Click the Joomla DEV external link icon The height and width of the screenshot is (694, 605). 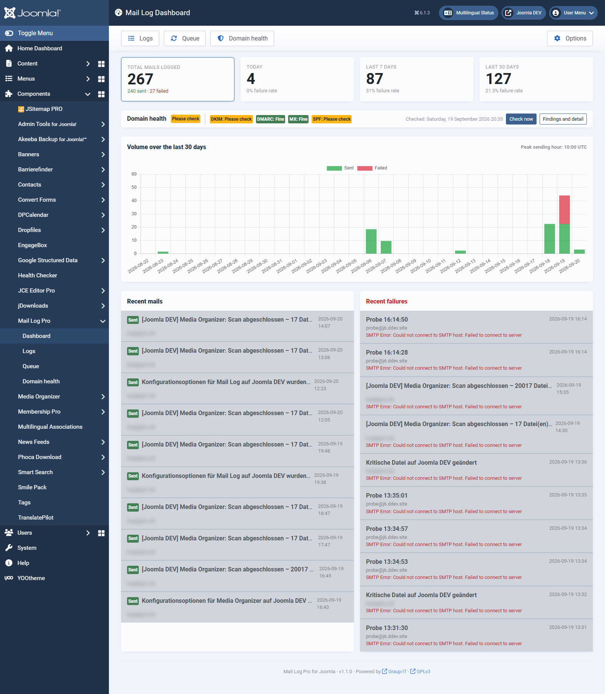point(509,13)
